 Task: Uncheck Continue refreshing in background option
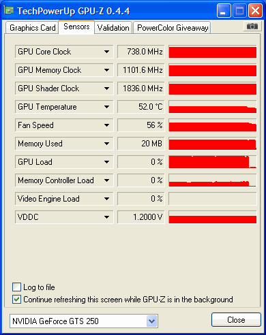(16, 300)
